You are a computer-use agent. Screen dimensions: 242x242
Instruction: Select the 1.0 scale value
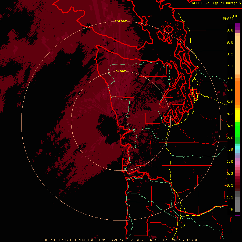(230, 162)
